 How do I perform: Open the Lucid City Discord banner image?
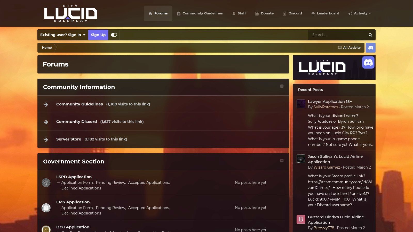(x=334, y=68)
